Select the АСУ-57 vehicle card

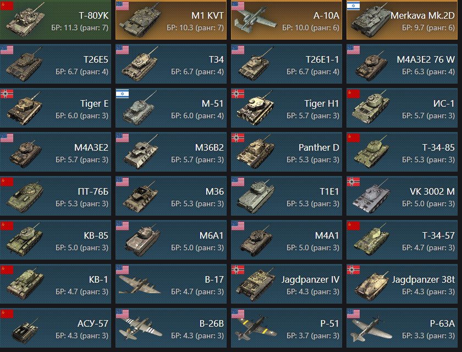[x=56, y=328]
